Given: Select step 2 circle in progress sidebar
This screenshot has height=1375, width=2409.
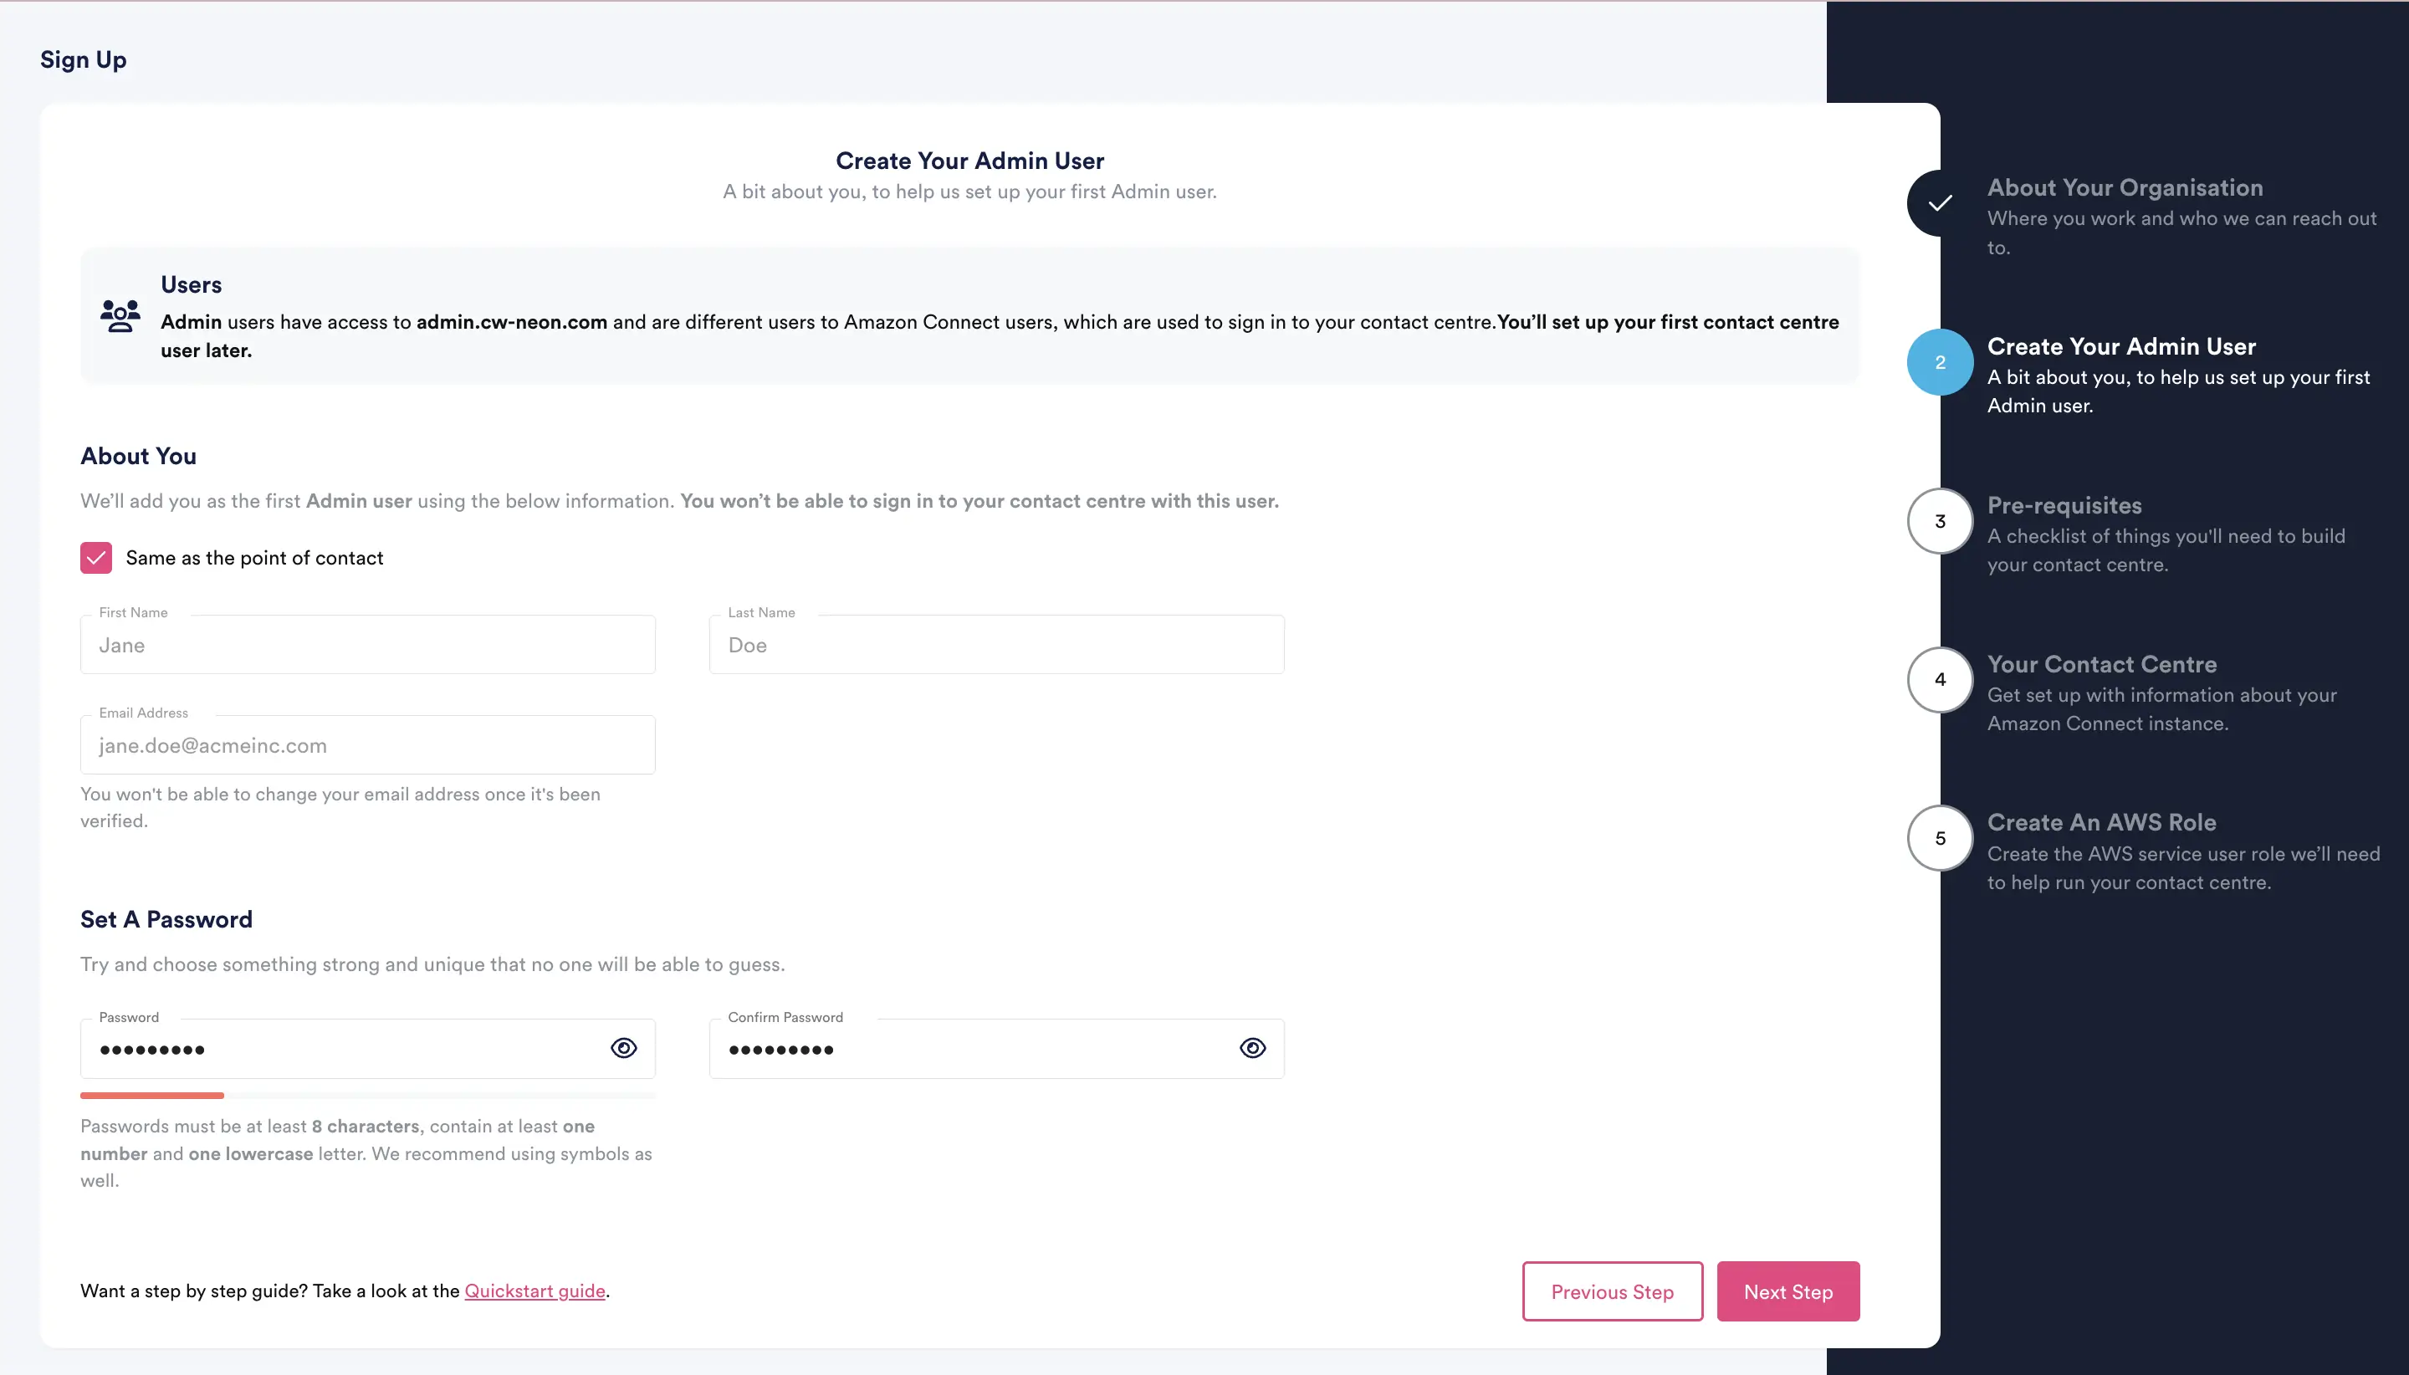Looking at the screenshot, I should [1939, 361].
